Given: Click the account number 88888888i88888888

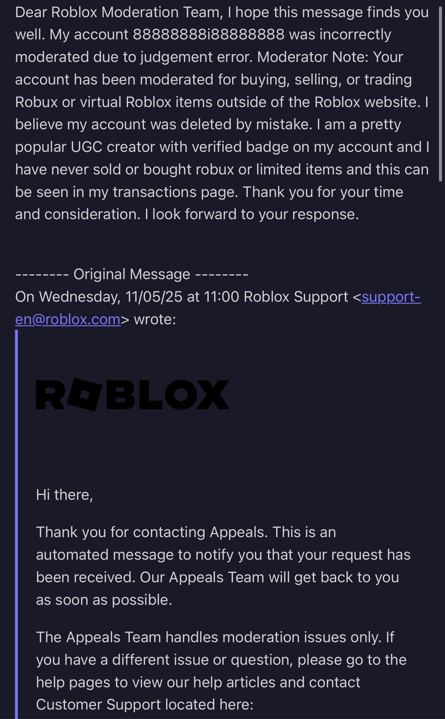Looking at the screenshot, I should [x=209, y=35].
